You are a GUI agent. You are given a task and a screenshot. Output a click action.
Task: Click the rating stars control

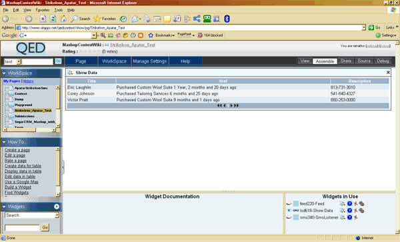click(89, 51)
